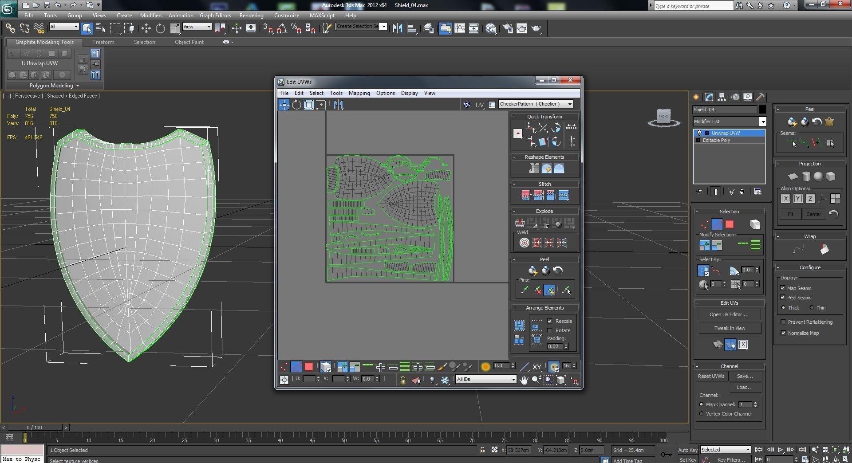Open the All selection filter dropdown
Image resolution: width=852 pixels, height=463 pixels.
[x=64, y=27]
